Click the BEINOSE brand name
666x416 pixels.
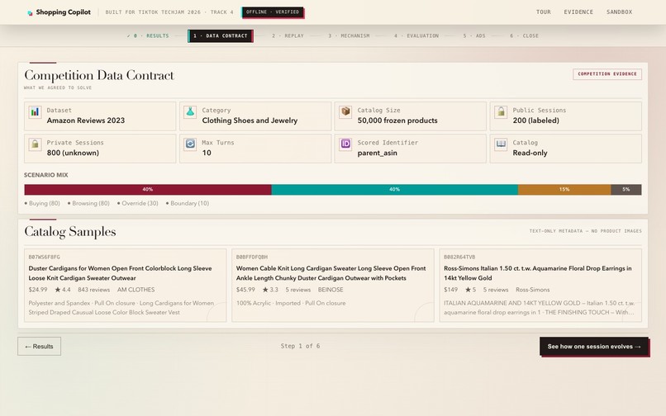click(331, 290)
